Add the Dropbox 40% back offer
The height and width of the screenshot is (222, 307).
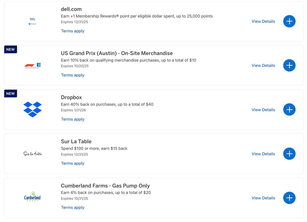click(289, 109)
